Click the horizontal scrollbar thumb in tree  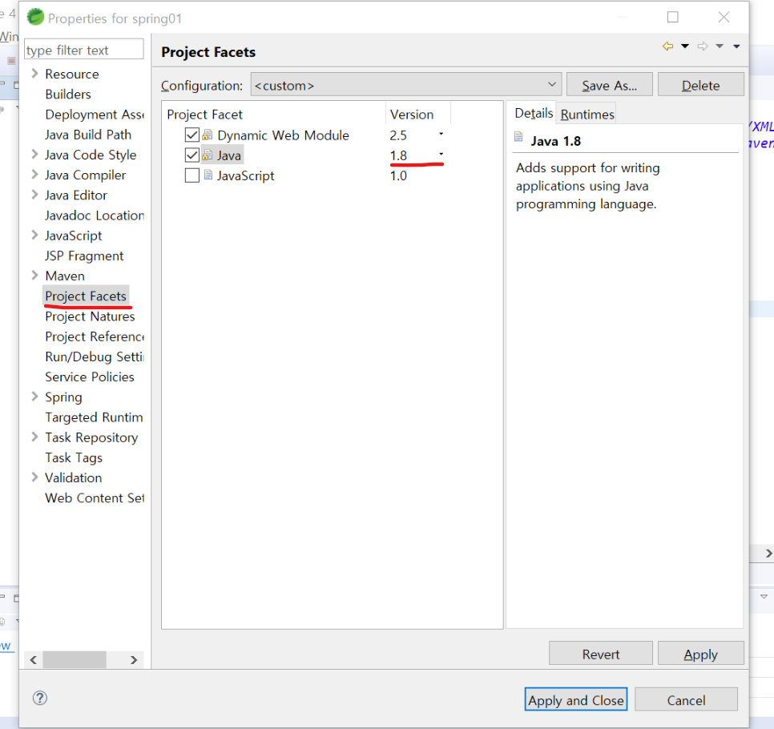click(75, 660)
